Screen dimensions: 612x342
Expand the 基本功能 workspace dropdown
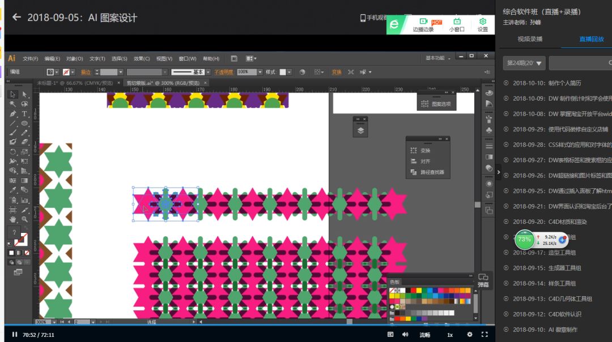[439, 58]
